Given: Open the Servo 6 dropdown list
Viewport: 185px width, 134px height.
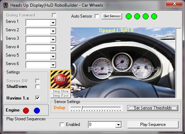Looking at the screenshot, I should tap(53, 65).
